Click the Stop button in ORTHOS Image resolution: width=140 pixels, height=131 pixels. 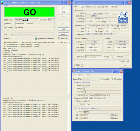coord(63,12)
